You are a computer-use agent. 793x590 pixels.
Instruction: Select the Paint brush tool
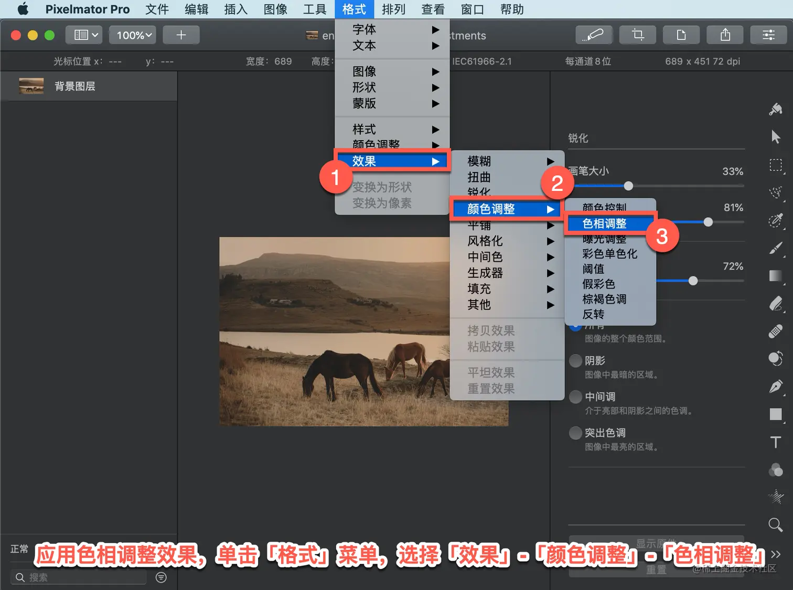pos(776,248)
